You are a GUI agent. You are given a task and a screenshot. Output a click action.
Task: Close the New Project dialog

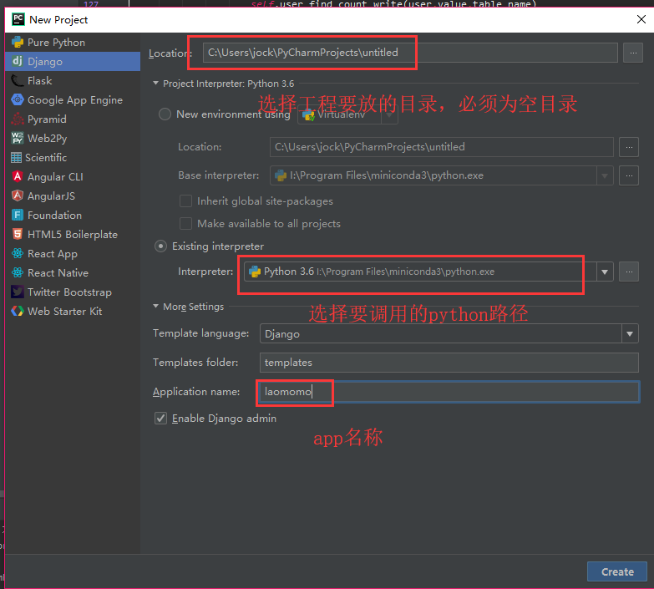tap(641, 19)
